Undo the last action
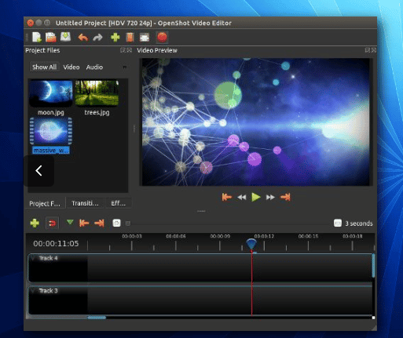 pyautogui.click(x=83, y=38)
